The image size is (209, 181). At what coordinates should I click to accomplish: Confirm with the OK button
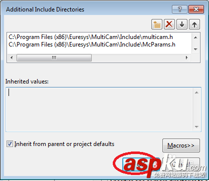(x=141, y=164)
